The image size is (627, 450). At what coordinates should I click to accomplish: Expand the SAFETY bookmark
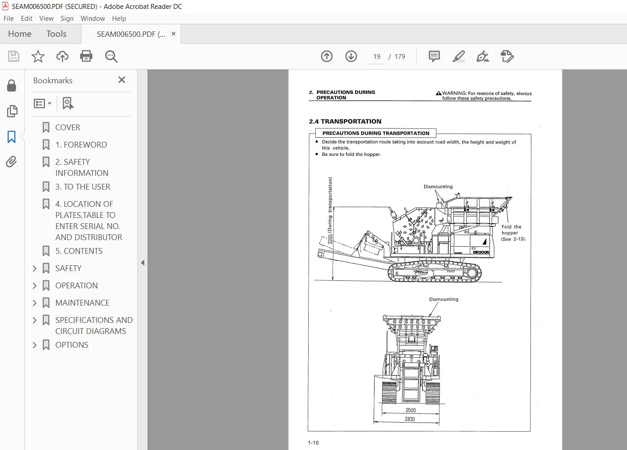tap(35, 268)
